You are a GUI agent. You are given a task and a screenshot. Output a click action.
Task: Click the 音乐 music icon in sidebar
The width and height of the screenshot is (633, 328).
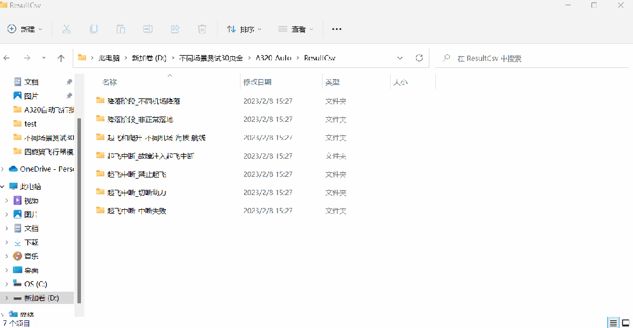coord(18,256)
